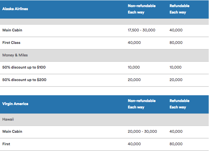Click the Virgin America table header
This screenshot has height=151, width=209.
point(15,104)
